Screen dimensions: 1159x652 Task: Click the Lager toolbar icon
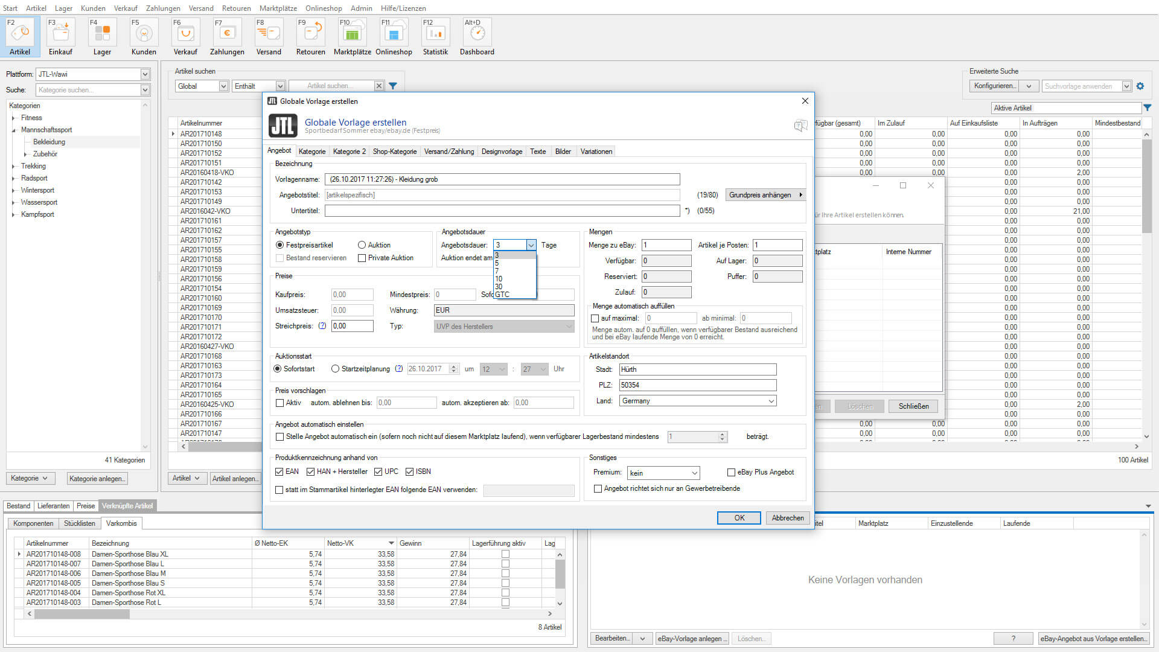[102, 33]
